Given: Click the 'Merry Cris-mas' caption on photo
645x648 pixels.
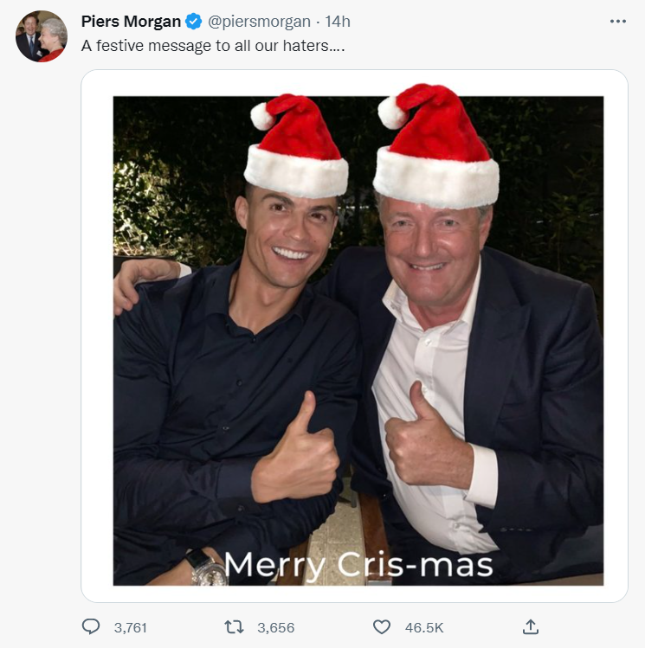Looking at the screenshot, I should 358,565.
